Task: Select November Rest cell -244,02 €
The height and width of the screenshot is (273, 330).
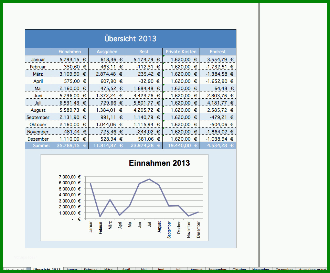Action: coord(144,132)
